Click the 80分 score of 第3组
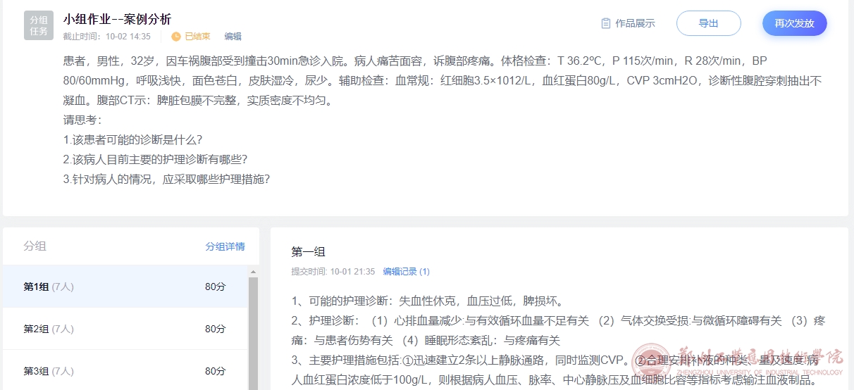The height and width of the screenshot is (390, 854). coord(216,371)
